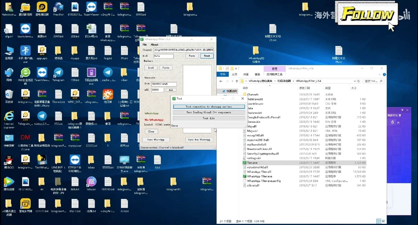This screenshot has height=225, width=418.
Task: Open the File menu in WhatsApp Filter
Action: [145, 45]
